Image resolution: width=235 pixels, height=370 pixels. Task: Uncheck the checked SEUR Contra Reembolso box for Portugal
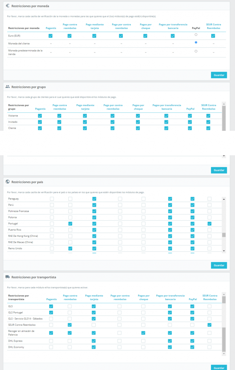[x=209, y=223]
